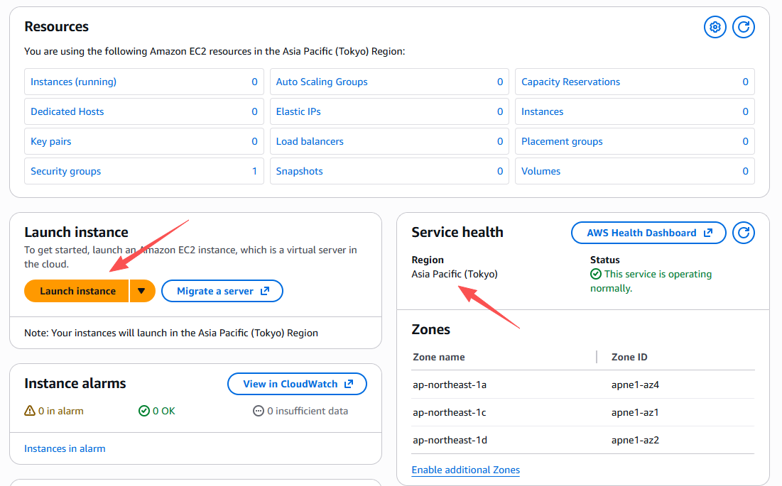Open Instances in alarm link
This screenshot has height=486, width=782.
[65, 448]
